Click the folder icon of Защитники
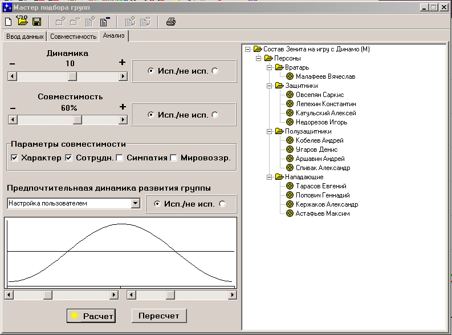The height and width of the screenshot is (335, 452). click(x=280, y=86)
